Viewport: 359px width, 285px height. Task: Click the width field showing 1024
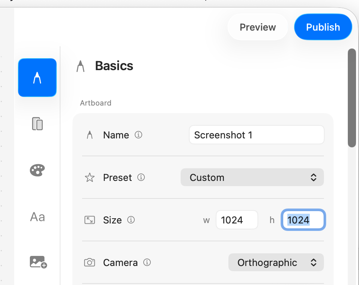(237, 220)
